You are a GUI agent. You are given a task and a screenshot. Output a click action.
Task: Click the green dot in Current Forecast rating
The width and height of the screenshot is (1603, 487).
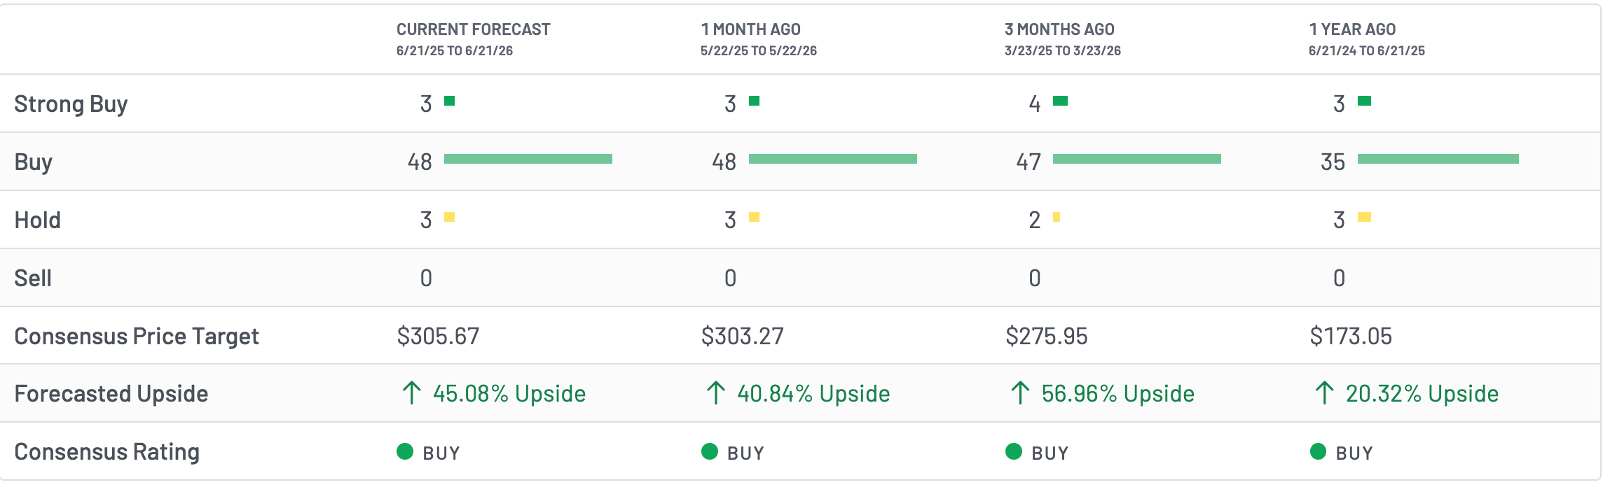(405, 451)
